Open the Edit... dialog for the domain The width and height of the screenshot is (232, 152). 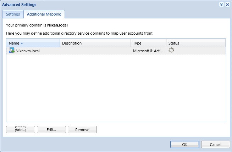coord(51,130)
